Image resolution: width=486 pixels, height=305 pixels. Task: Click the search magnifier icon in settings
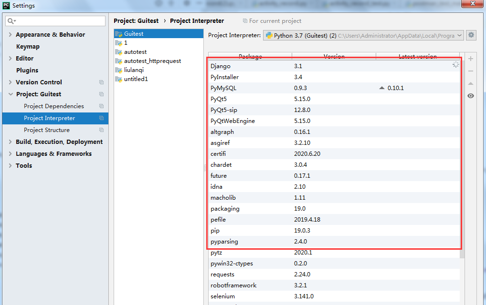point(11,20)
